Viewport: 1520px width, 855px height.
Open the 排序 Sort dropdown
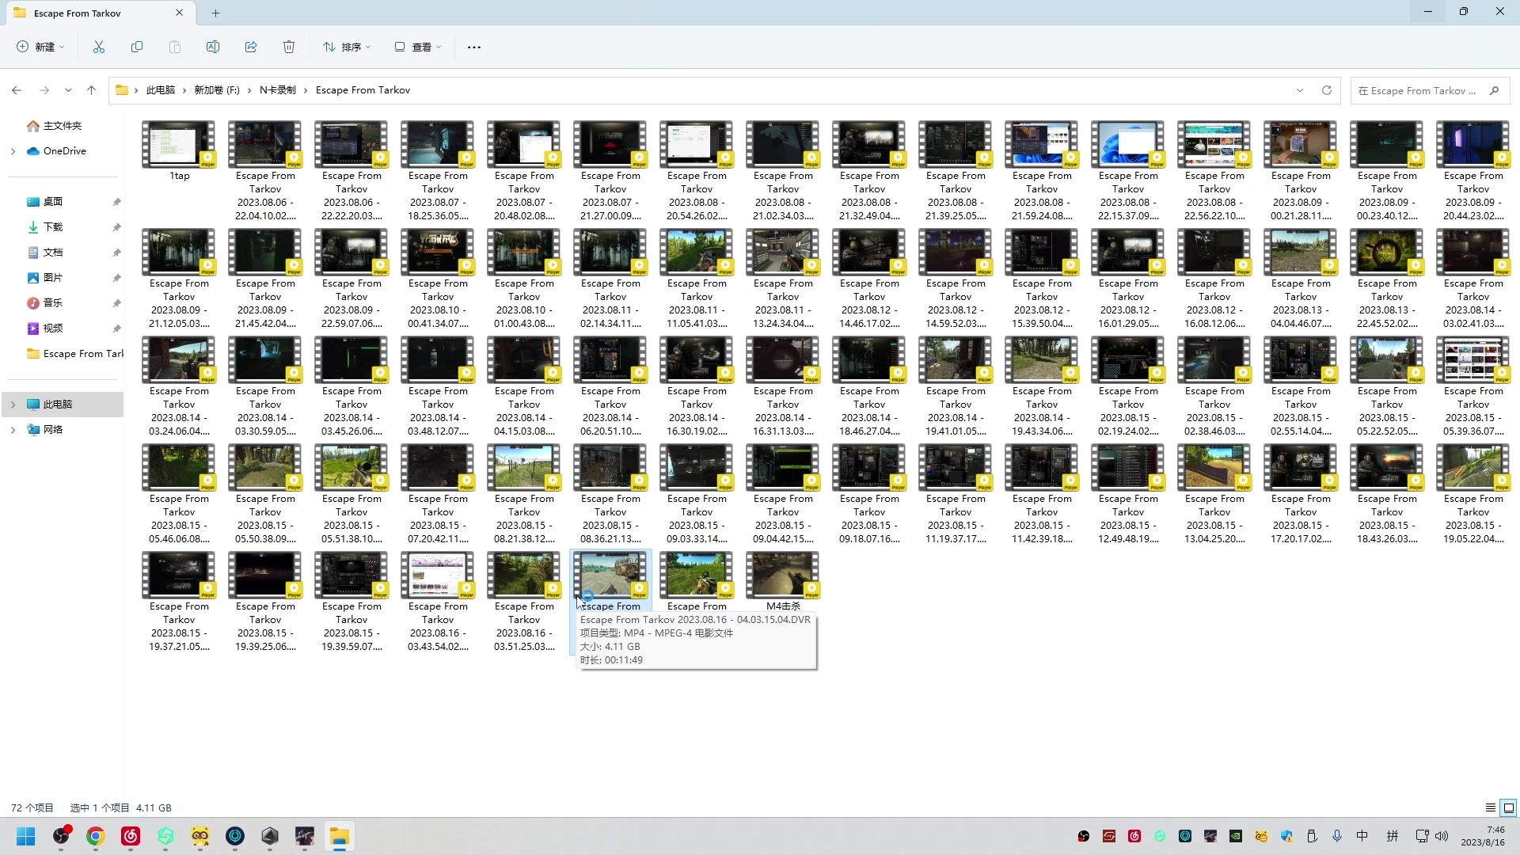pos(347,47)
